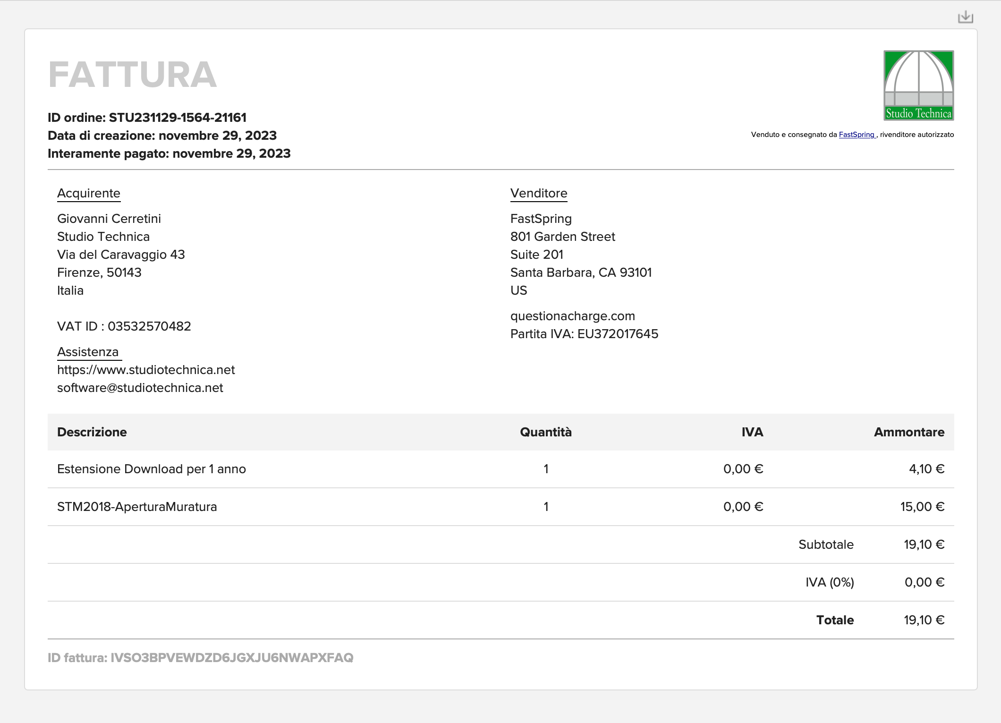This screenshot has height=723, width=1001.
Task: Click the Interamente pagato date line
Action: click(x=169, y=153)
